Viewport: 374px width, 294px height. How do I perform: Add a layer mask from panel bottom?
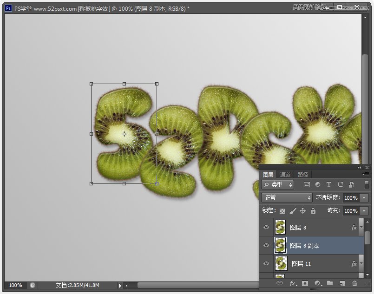(305, 283)
